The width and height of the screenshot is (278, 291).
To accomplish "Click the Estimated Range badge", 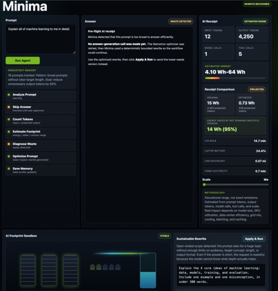I will [x=255, y=21].
